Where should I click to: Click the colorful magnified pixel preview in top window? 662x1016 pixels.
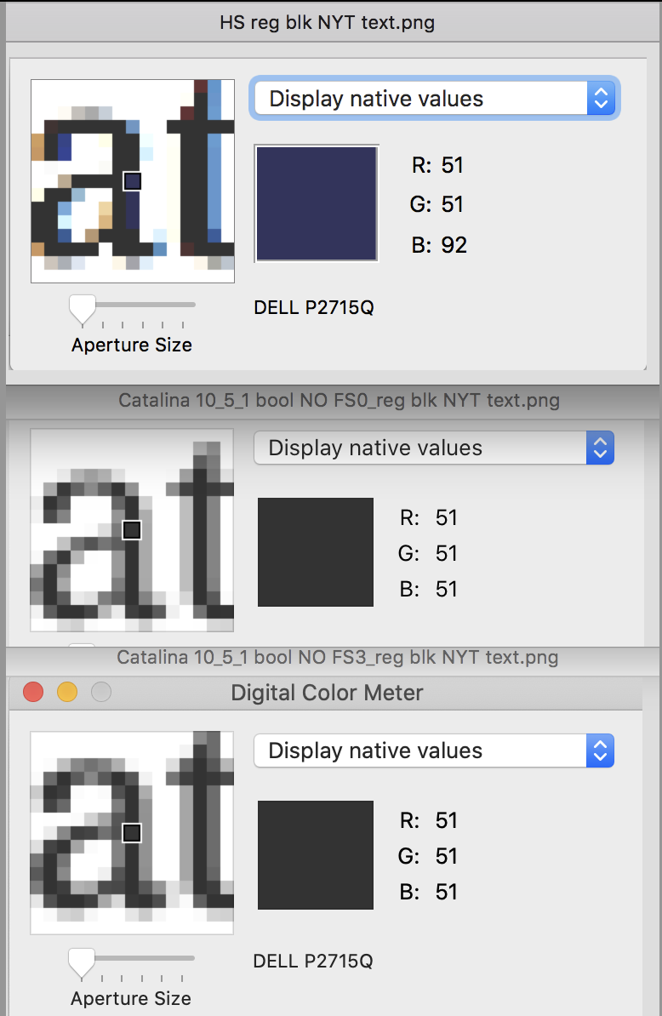tap(132, 180)
